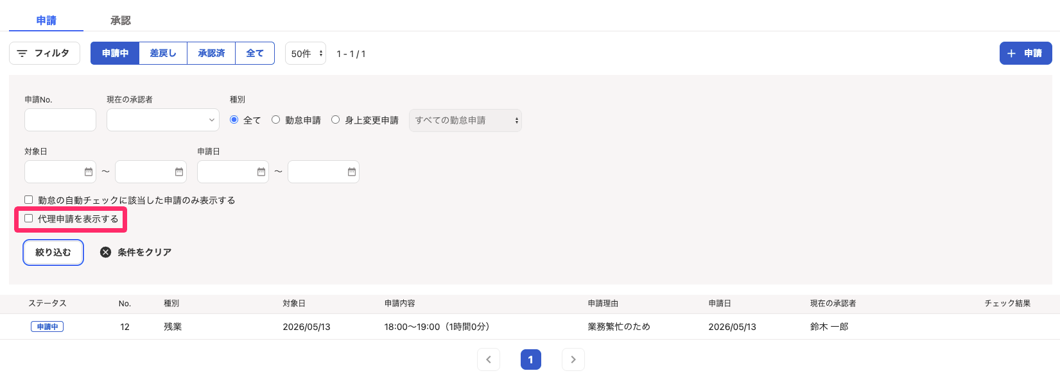Go to next page with right chevron
Screen dimensions: 1060x380
[x=573, y=359]
